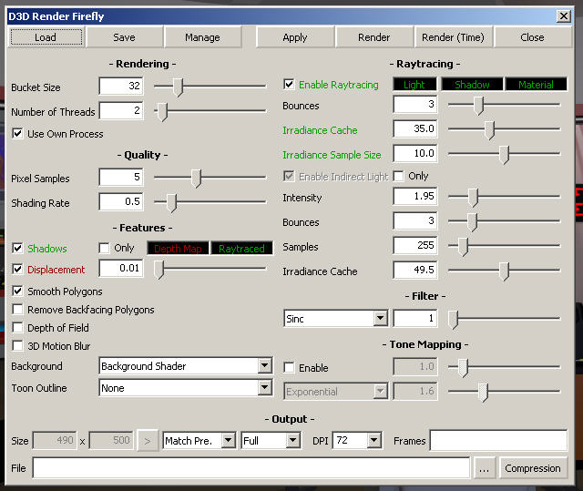
Task: Enable 3D Motion Blur
Action: [x=18, y=346]
